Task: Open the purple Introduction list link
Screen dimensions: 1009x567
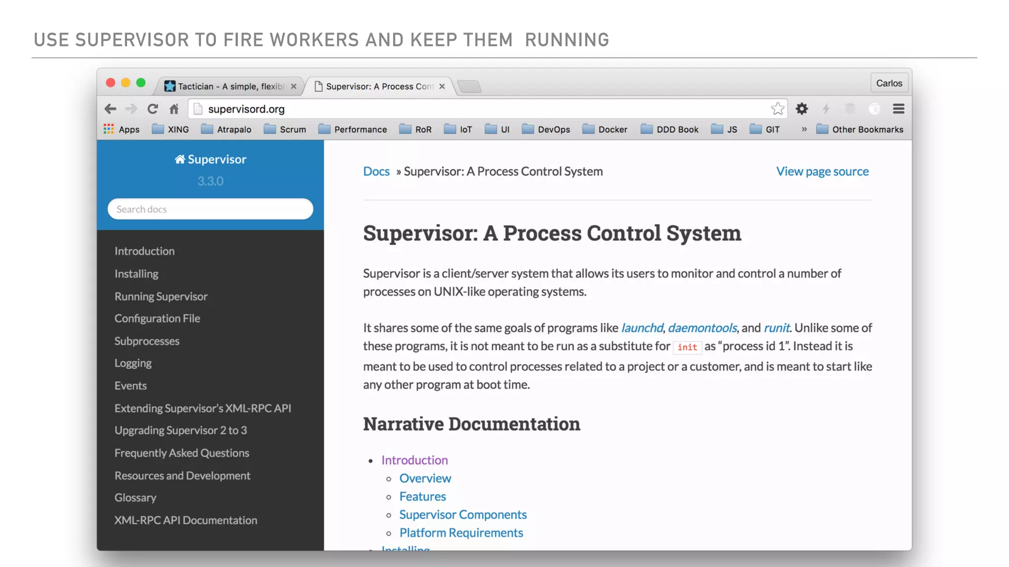Action: pos(414,460)
